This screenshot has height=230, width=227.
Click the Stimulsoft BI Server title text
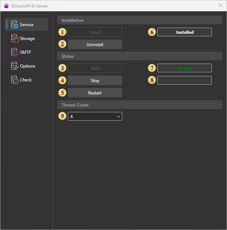pos(29,6)
